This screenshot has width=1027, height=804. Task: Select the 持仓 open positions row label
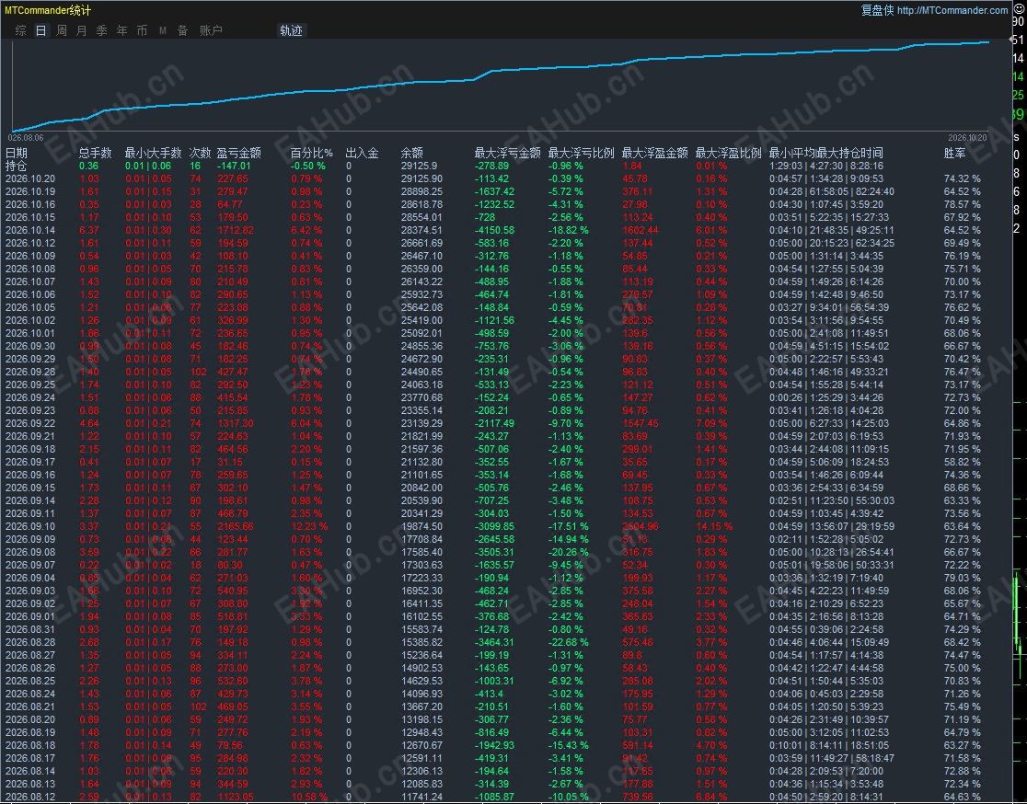17,167
